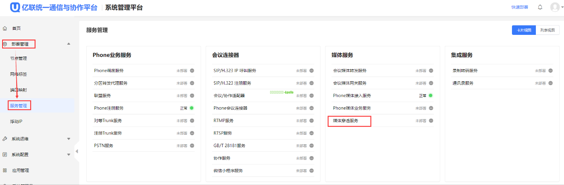Click the 快速部署 link
This screenshot has width=564, height=185.
pos(520,7)
